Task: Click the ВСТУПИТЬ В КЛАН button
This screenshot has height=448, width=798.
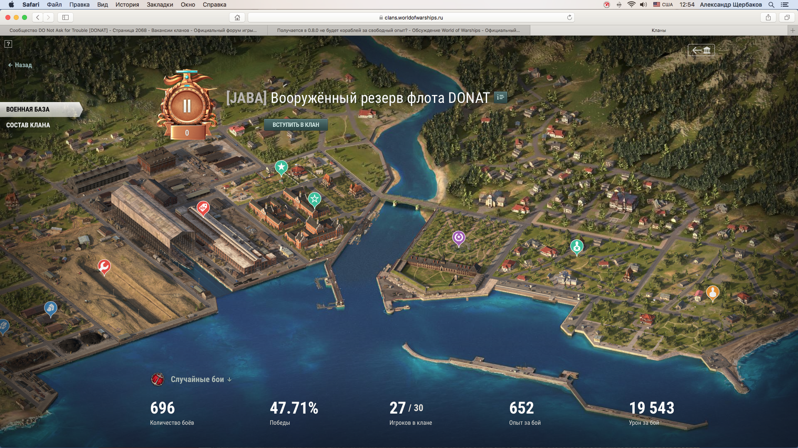Action: point(296,125)
